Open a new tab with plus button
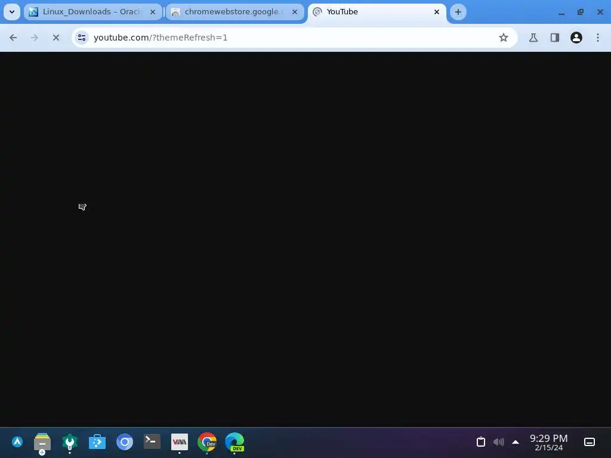The width and height of the screenshot is (611, 458). (x=458, y=12)
